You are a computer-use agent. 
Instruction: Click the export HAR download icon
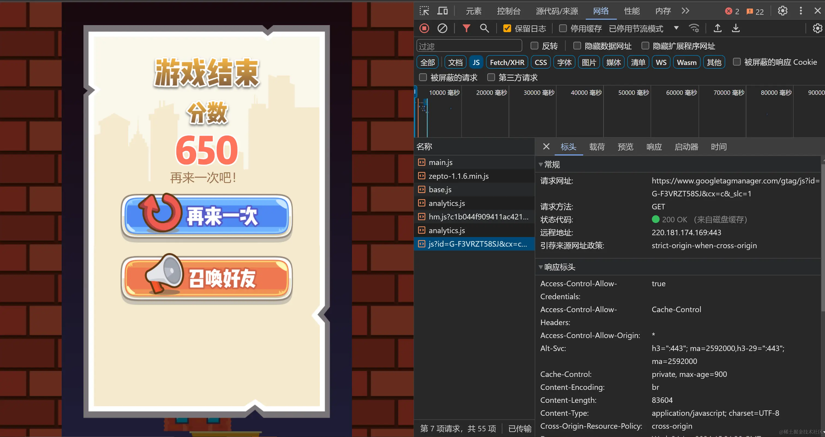tap(736, 28)
